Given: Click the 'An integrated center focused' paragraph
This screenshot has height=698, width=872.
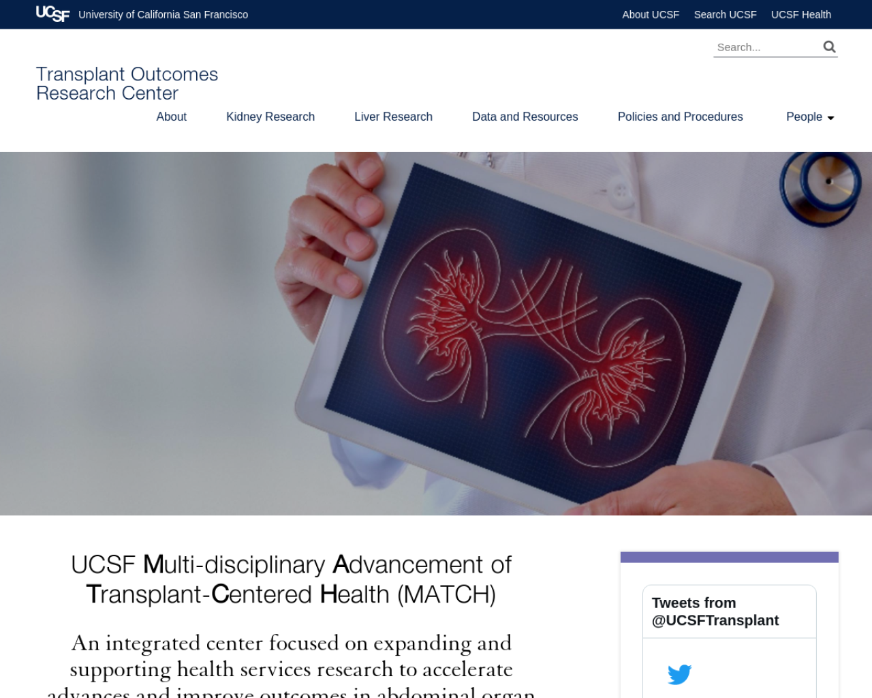Looking at the screenshot, I should 291,665.
